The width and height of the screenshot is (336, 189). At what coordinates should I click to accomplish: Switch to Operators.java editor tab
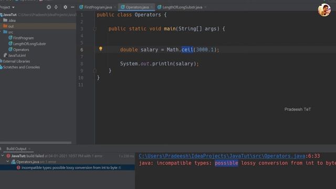(x=137, y=7)
